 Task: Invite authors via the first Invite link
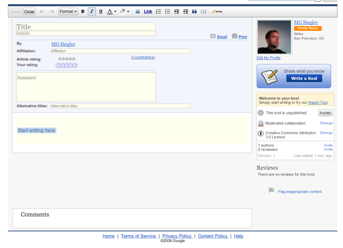click(328, 145)
